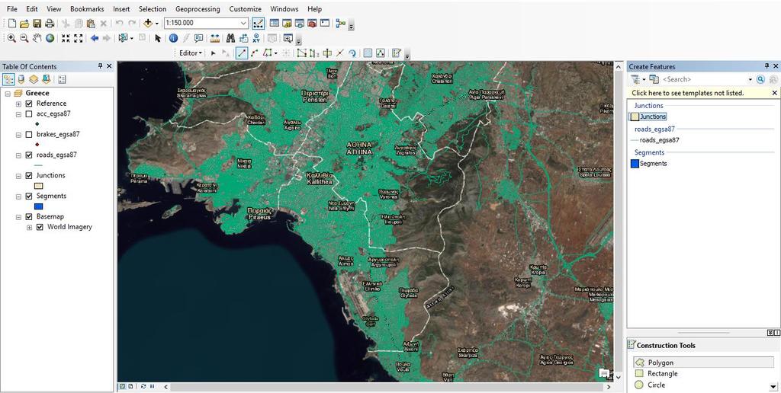Select the Select Elements arrow tool
Viewport: 781px width, 393px height.
pyautogui.click(x=158, y=38)
